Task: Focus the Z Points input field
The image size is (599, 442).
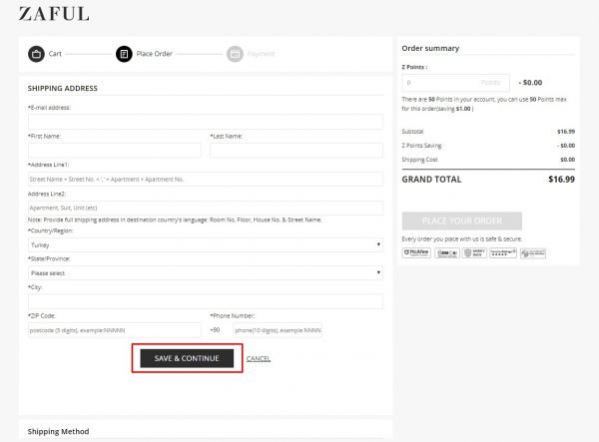Action: pyautogui.click(x=455, y=83)
